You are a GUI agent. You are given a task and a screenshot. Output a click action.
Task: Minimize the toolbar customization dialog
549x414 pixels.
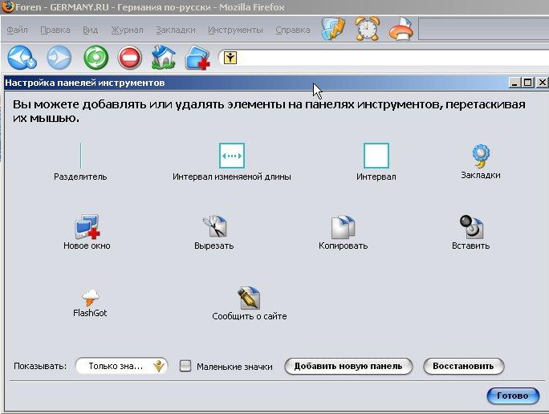pyautogui.click(x=514, y=83)
